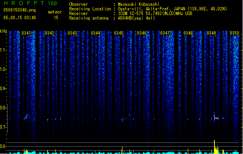
Task: Click the Observer label
Action: pyautogui.click(x=78, y=4)
